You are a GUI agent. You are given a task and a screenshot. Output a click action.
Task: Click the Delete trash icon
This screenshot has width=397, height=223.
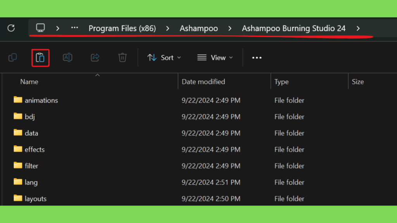point(123,58)
